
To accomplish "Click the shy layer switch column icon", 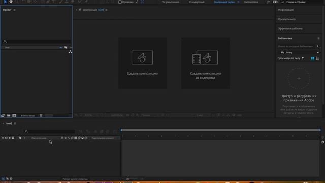I will tap(62, 138).
